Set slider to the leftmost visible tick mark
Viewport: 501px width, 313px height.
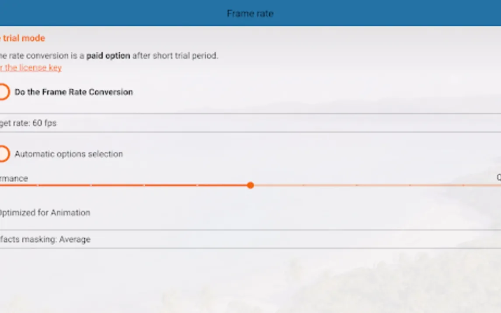coord(38,185)
